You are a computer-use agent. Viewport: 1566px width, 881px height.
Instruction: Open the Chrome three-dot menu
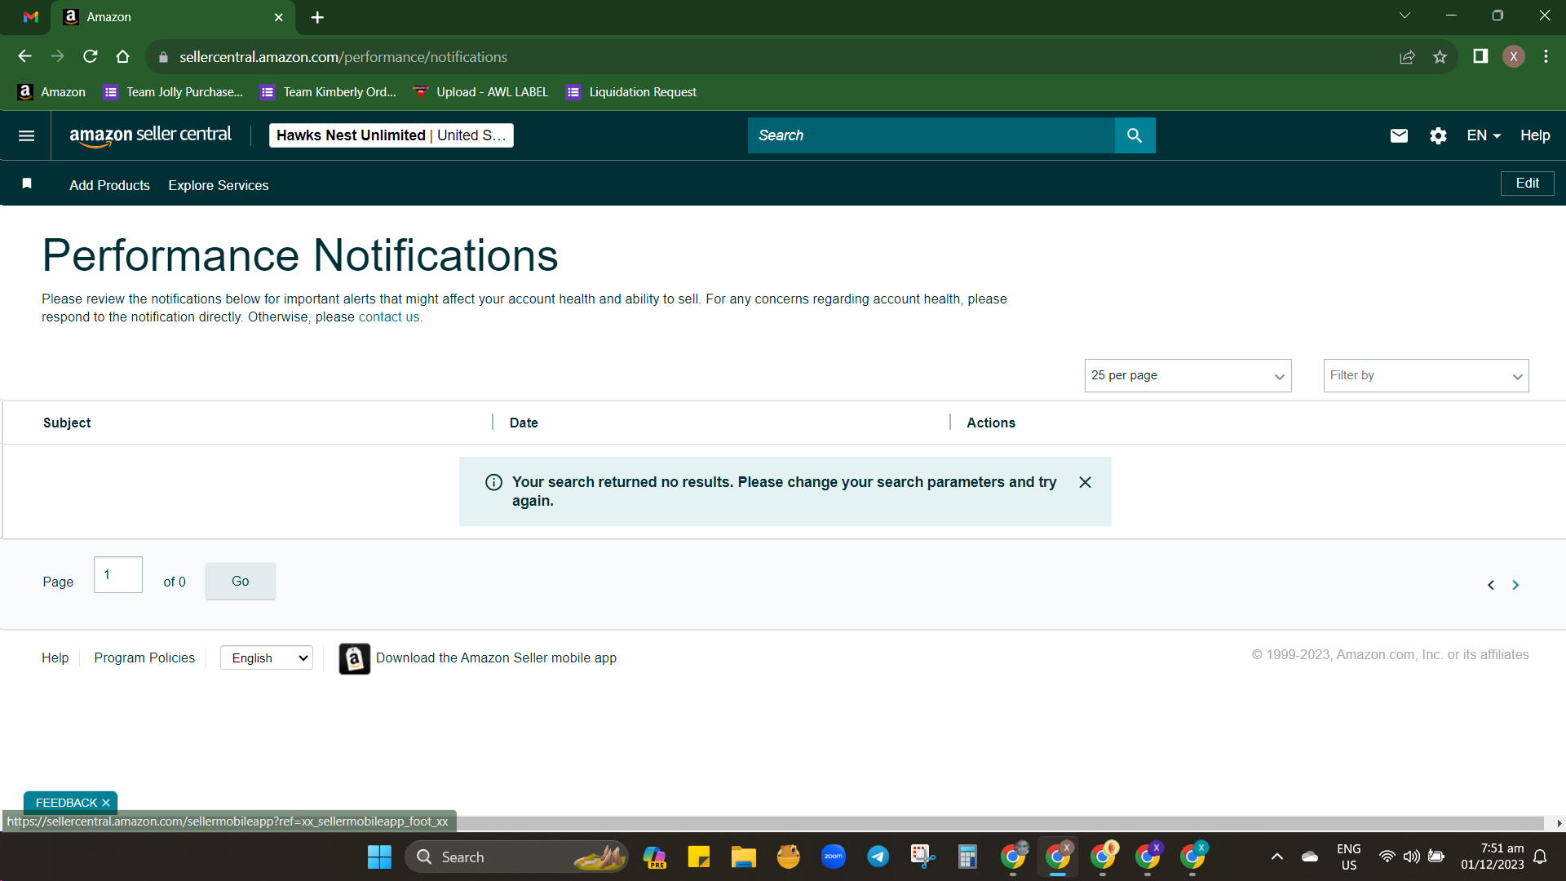1546,56
